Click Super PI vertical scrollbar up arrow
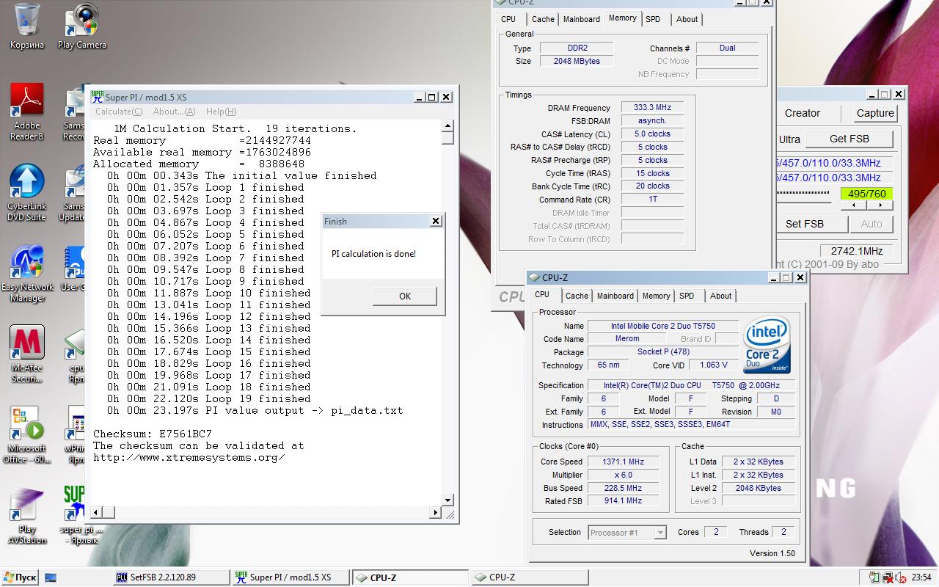 pyautogui.click(x=447, y=125)
